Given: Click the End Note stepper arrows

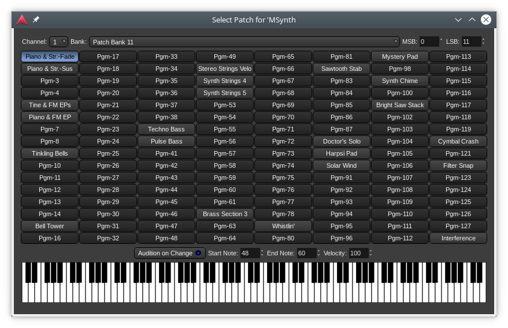Looking at the screenshot, I should pyautogui.click(x=318, y=253).
